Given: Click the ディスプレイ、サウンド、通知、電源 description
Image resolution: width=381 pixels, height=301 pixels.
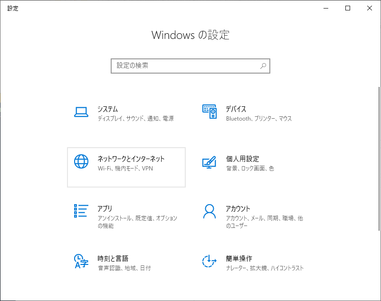Looking at the screenshot, I should 135,119.
